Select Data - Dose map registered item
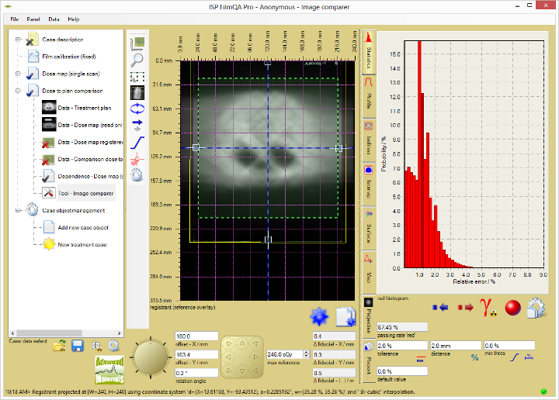Screen dimensions: 559x400 [x=90, y=142]
